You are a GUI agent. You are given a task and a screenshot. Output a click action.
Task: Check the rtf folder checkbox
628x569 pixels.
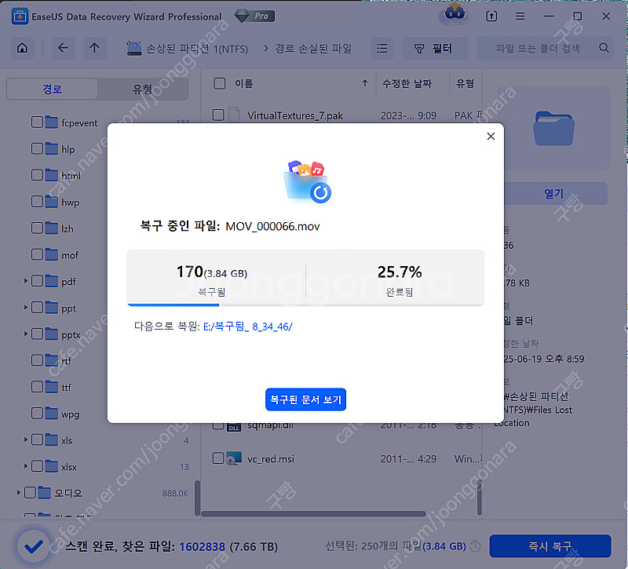[x=37, y=360]
